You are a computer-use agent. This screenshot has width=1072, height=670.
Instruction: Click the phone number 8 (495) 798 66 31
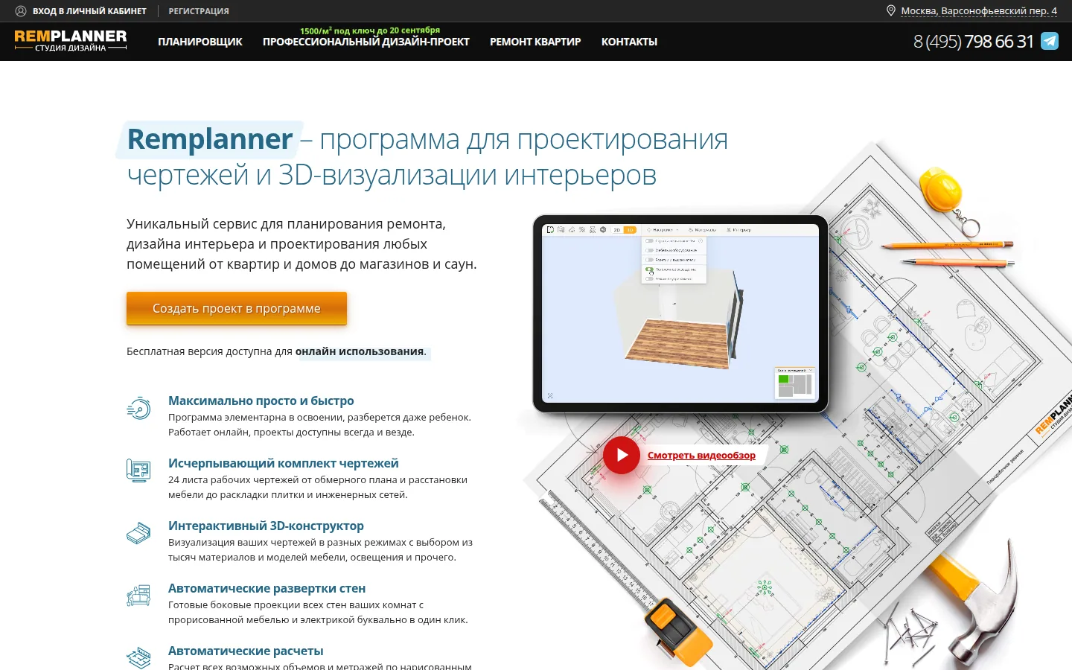tap(974, 42)
